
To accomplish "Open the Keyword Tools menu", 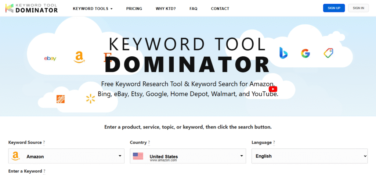I will click(x=93, y=8).
